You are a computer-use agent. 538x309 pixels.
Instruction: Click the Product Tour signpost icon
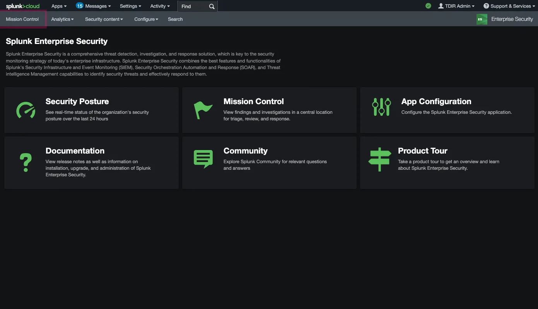point(379,159)
